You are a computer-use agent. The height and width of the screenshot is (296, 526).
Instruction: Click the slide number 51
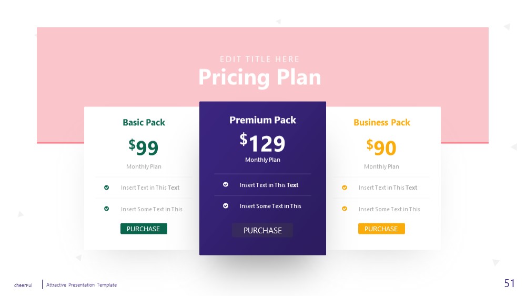(509, 283)
